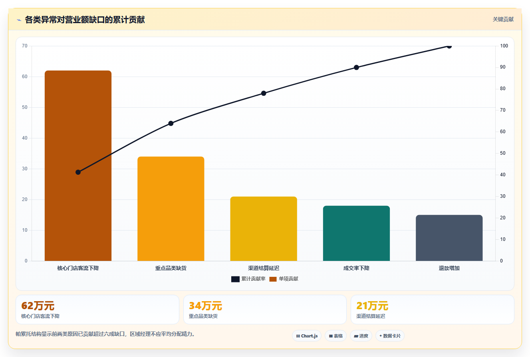This screenshot has height=357, width=530.
Task: Click the 关键贡献 label in the header
Action: (x=503, y=19)
